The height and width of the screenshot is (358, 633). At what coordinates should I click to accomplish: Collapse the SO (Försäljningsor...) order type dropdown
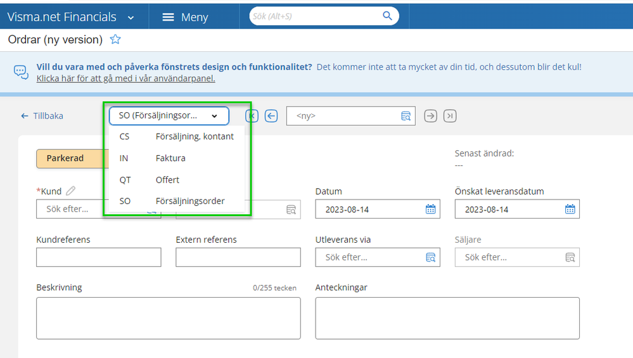[169, 116]
